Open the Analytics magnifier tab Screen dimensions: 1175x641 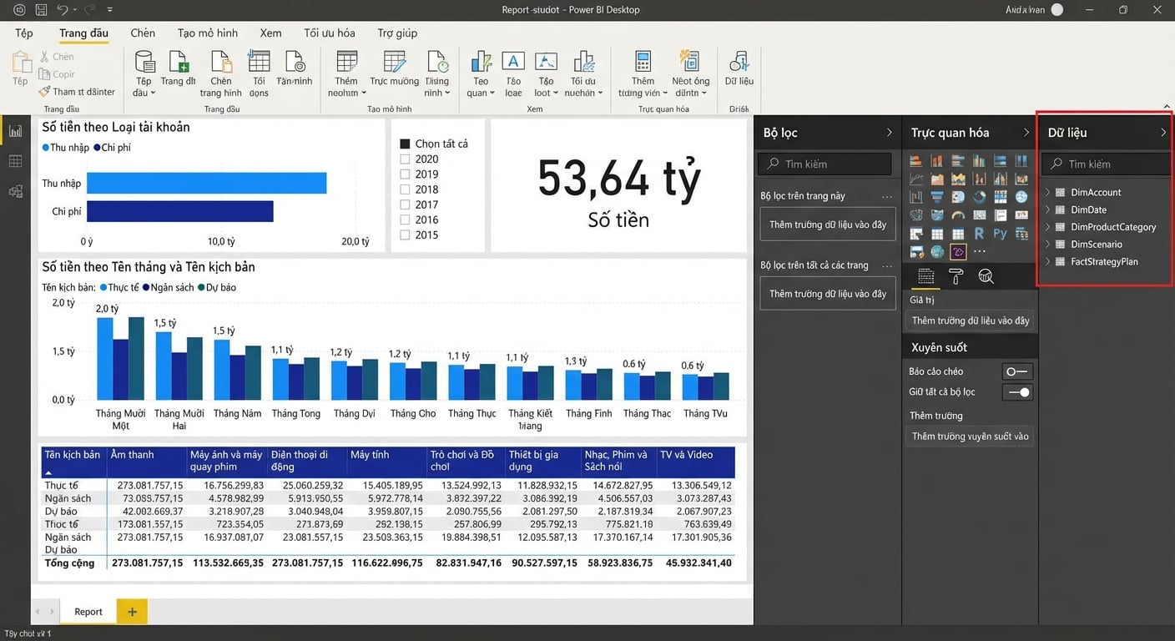click(x=986, y=276)
